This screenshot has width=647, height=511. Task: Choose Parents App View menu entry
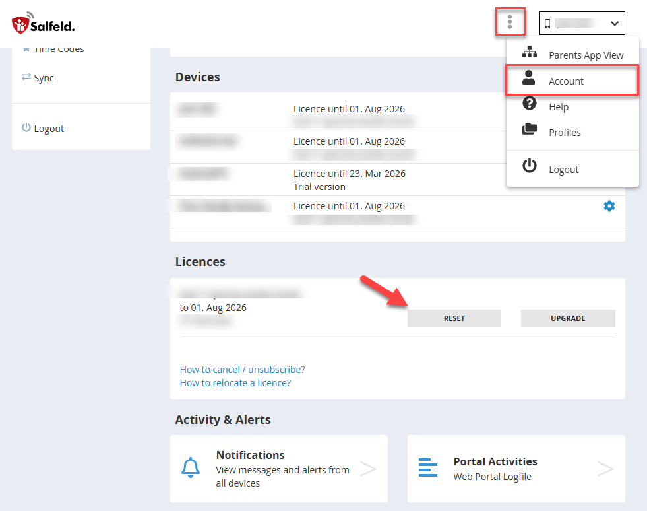click(586, 55)
